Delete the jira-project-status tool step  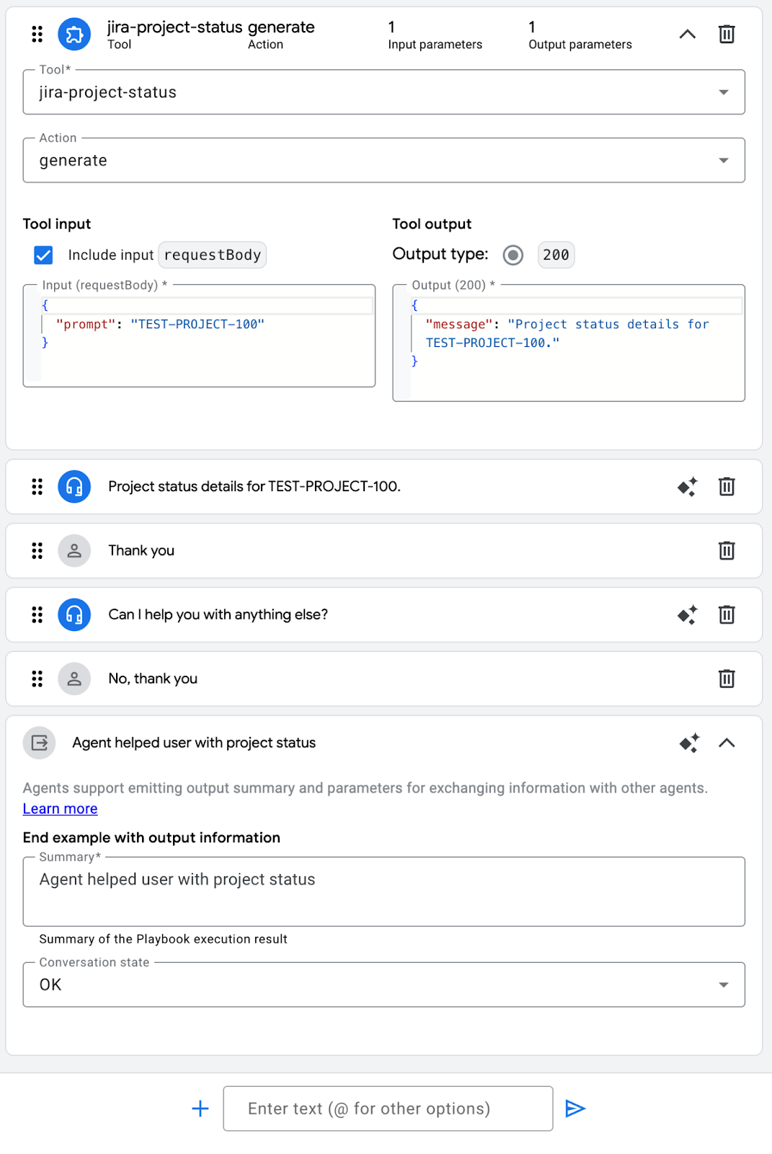[727, 34]
